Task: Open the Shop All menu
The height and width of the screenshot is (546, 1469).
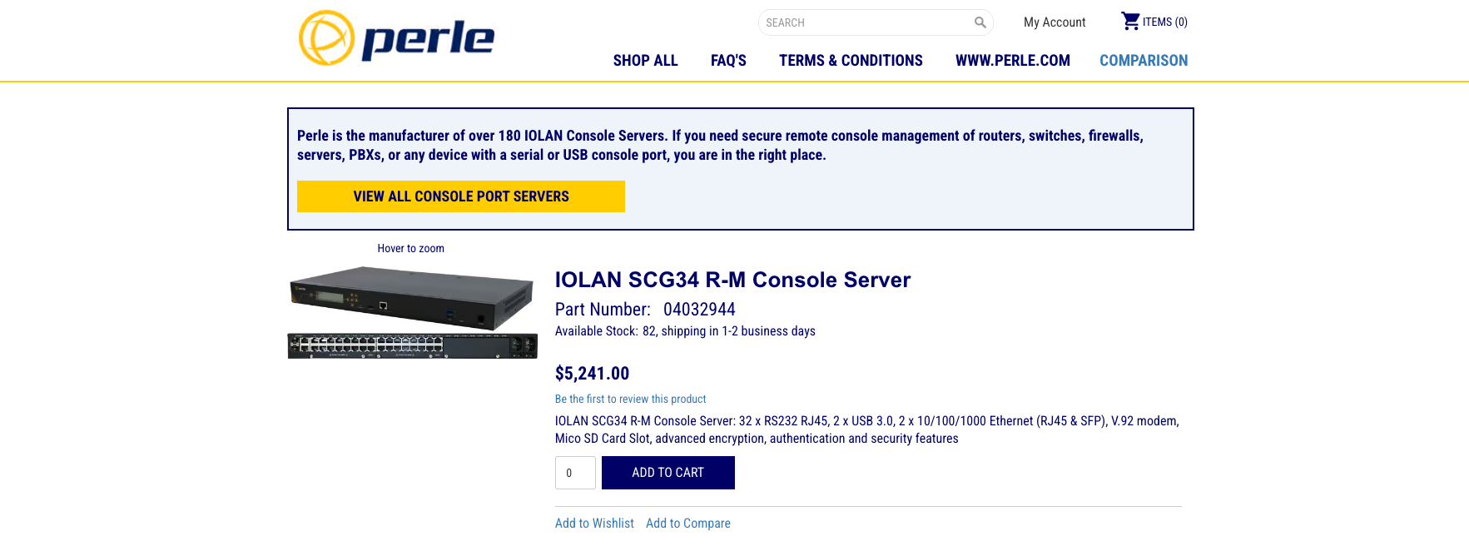Action: (645, 61)
